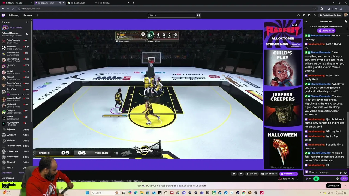Open the offline IShowSpeed channel
349x196 pixels.
(x=15, y=157)
